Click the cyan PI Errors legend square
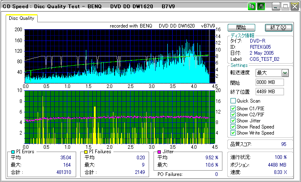 pyautogui.click(x=13, y=152)
